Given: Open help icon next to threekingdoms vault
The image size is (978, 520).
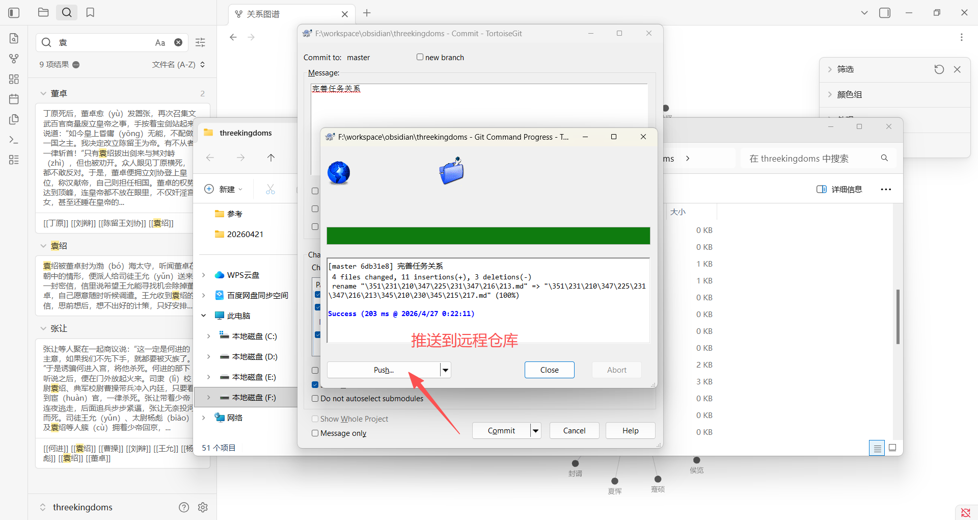Looking at the screenshot, I should click(184, 507).
